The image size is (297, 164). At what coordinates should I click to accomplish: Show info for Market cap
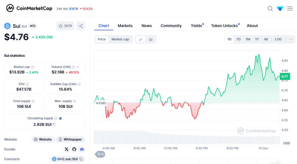pyautogui.click(x=32, y=67)
